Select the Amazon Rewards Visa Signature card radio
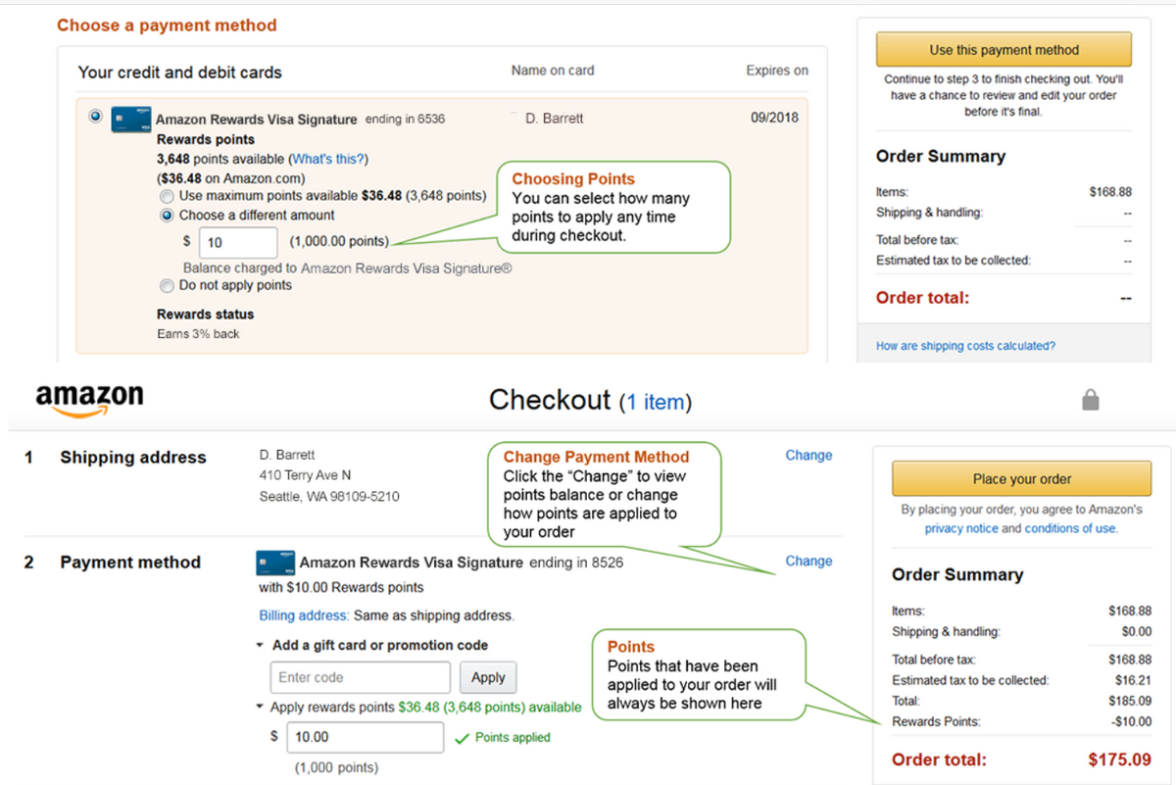 coord(95,117)
